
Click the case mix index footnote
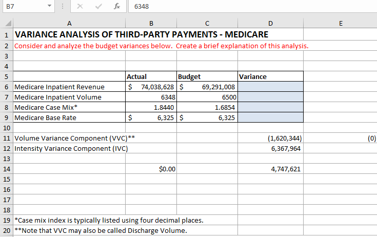109,220
